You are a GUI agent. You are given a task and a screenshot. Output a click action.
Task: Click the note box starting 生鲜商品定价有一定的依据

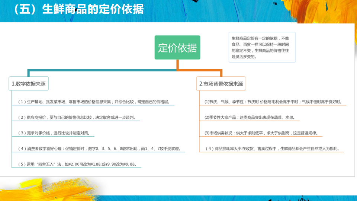pyautogui.click(x=262, y=47)
